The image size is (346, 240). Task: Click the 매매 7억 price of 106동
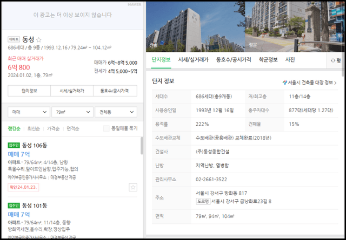pos(19,154)
